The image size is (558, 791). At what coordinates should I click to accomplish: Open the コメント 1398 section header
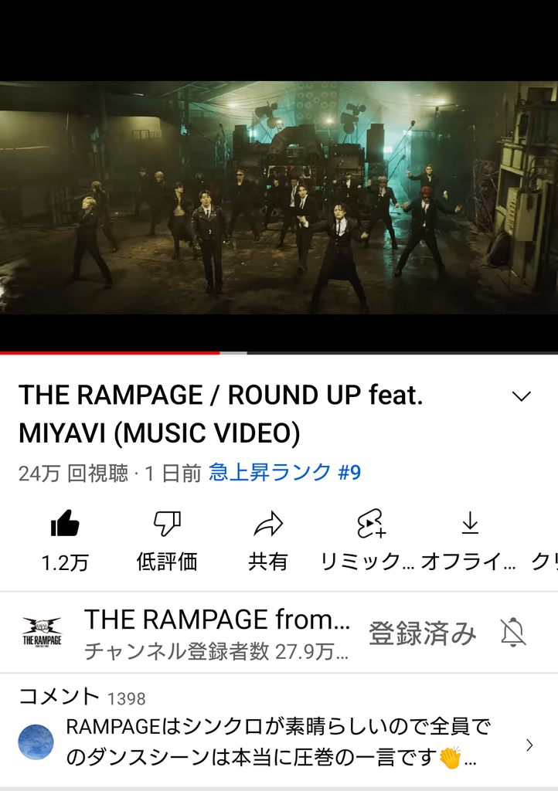(82, 697)
